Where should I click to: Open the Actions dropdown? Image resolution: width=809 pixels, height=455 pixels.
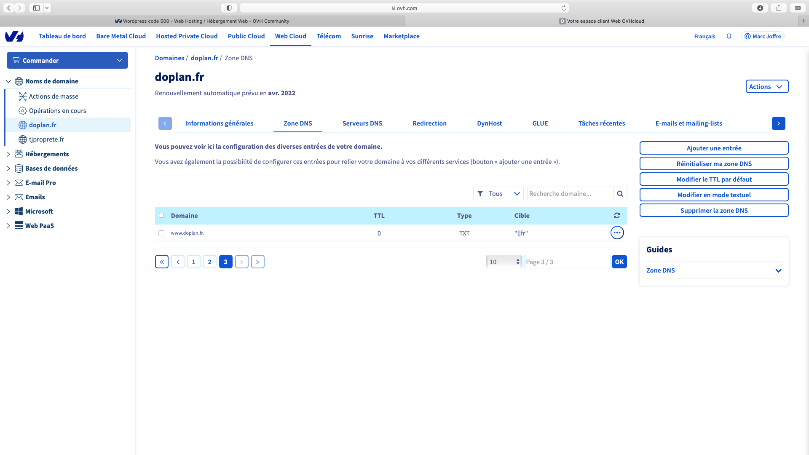pyautogui.click(x=767, y=86)
